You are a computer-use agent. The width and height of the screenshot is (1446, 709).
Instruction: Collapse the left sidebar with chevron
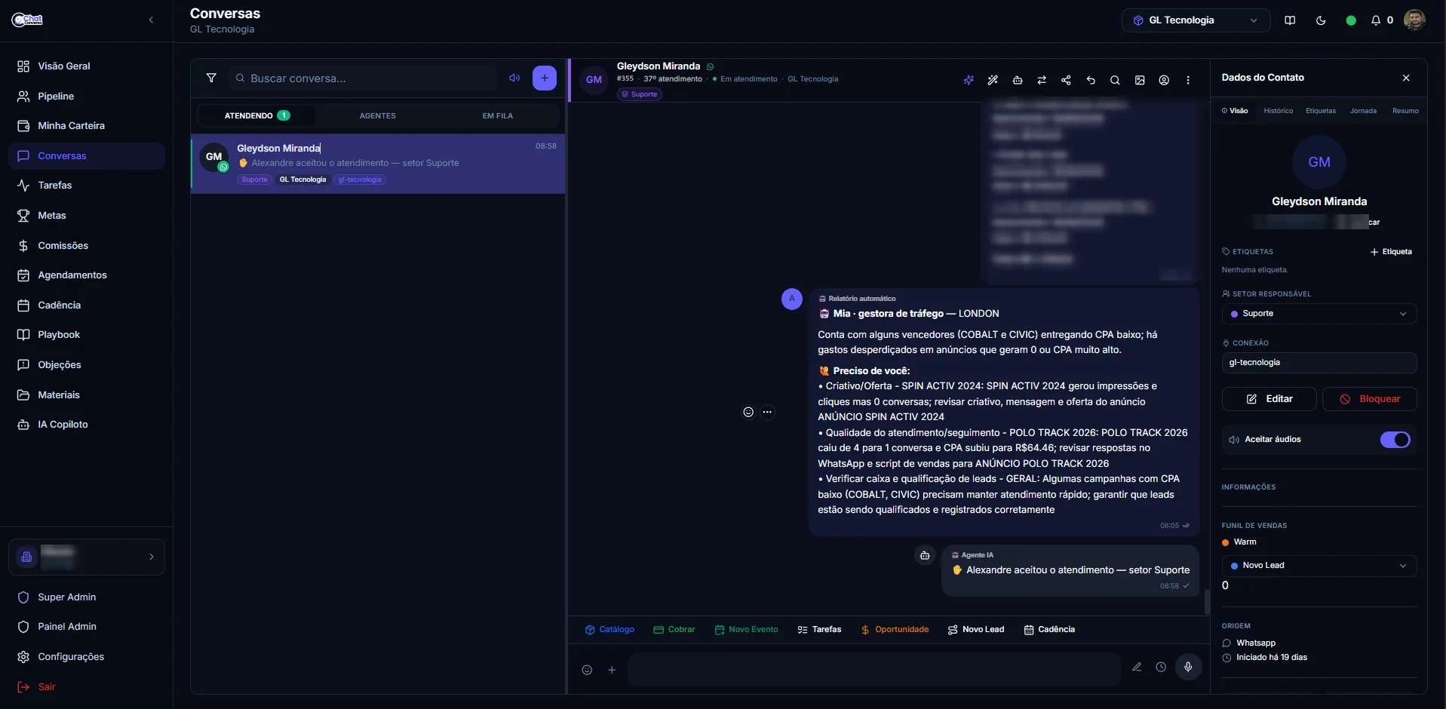151,20
